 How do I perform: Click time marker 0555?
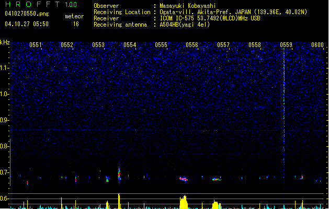pyautogui.click(x=161, y=45)
